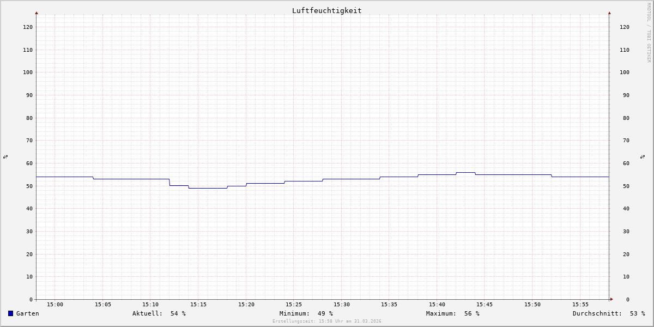
Task: Click the 100 label on left axis
Action: coord(28,72)
